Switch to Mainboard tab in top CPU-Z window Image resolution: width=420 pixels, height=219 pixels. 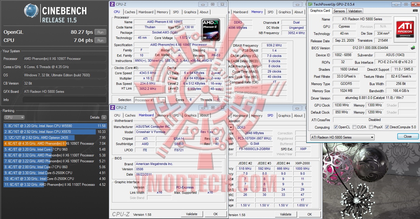click(x=146, y=12)
